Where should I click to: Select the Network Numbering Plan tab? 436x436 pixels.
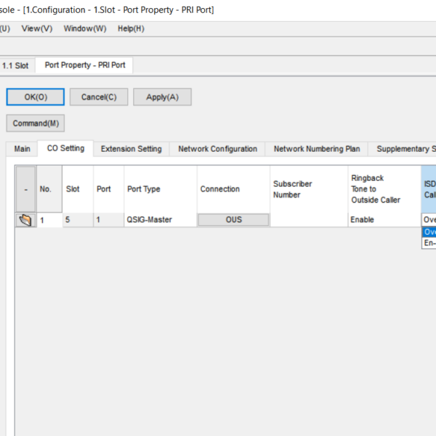point(316,149)
